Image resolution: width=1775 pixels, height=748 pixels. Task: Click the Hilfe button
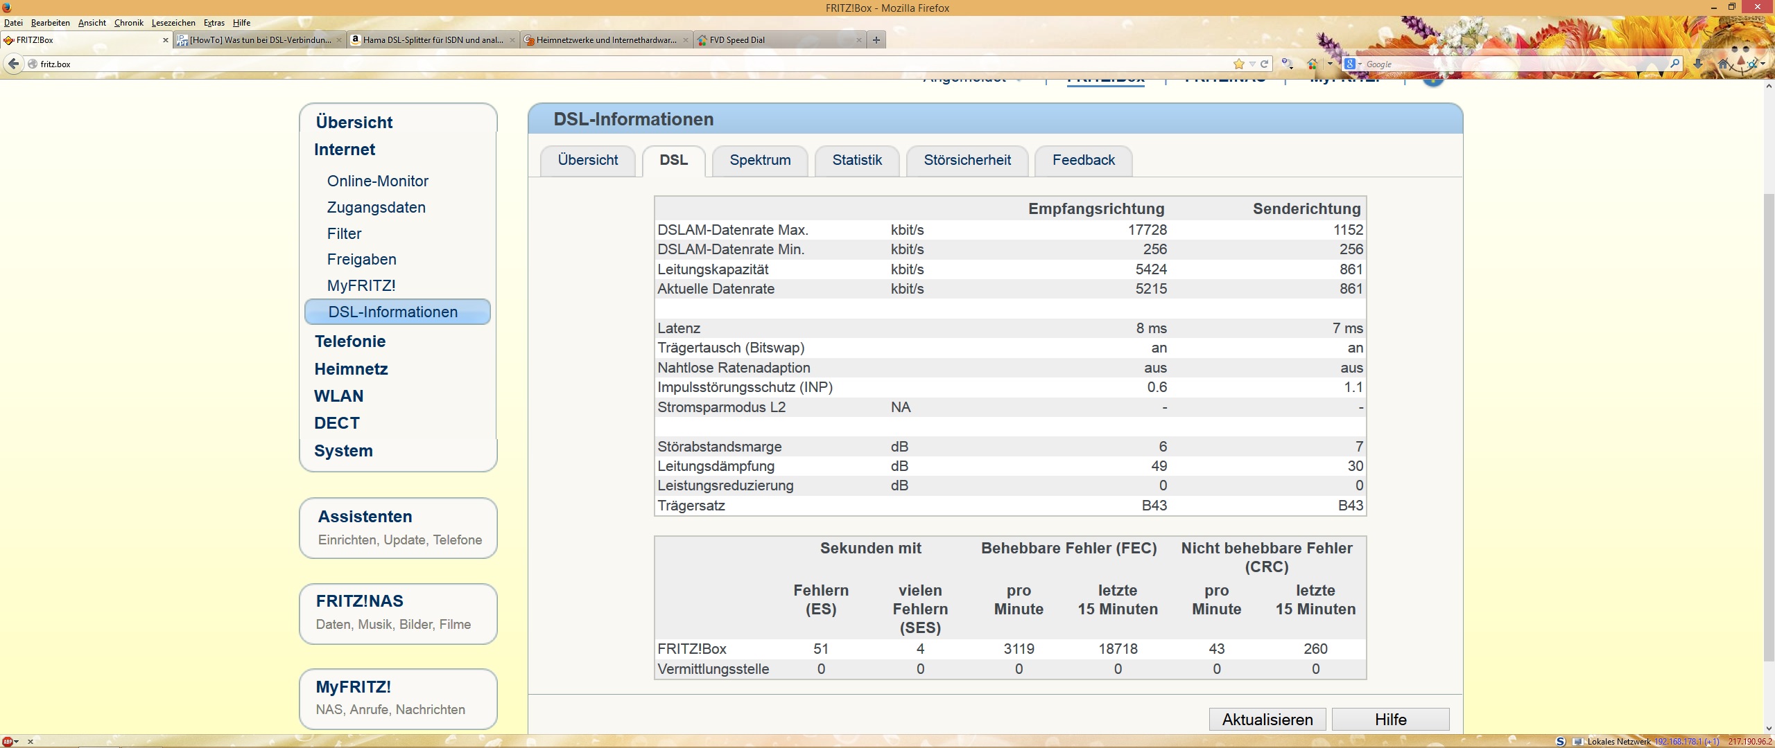(x=1389, y=719)
